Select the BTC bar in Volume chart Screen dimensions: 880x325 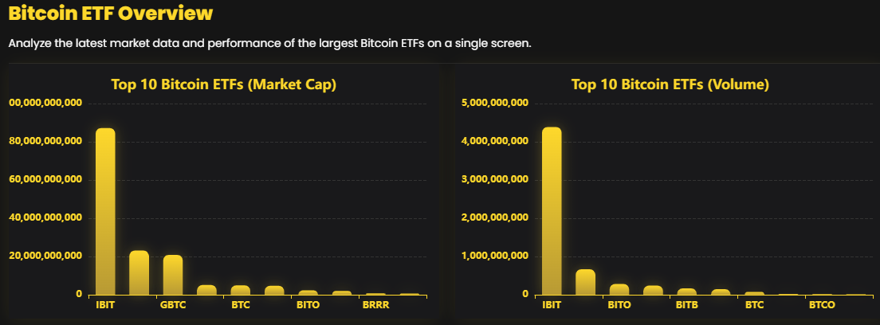coord(754,293)
